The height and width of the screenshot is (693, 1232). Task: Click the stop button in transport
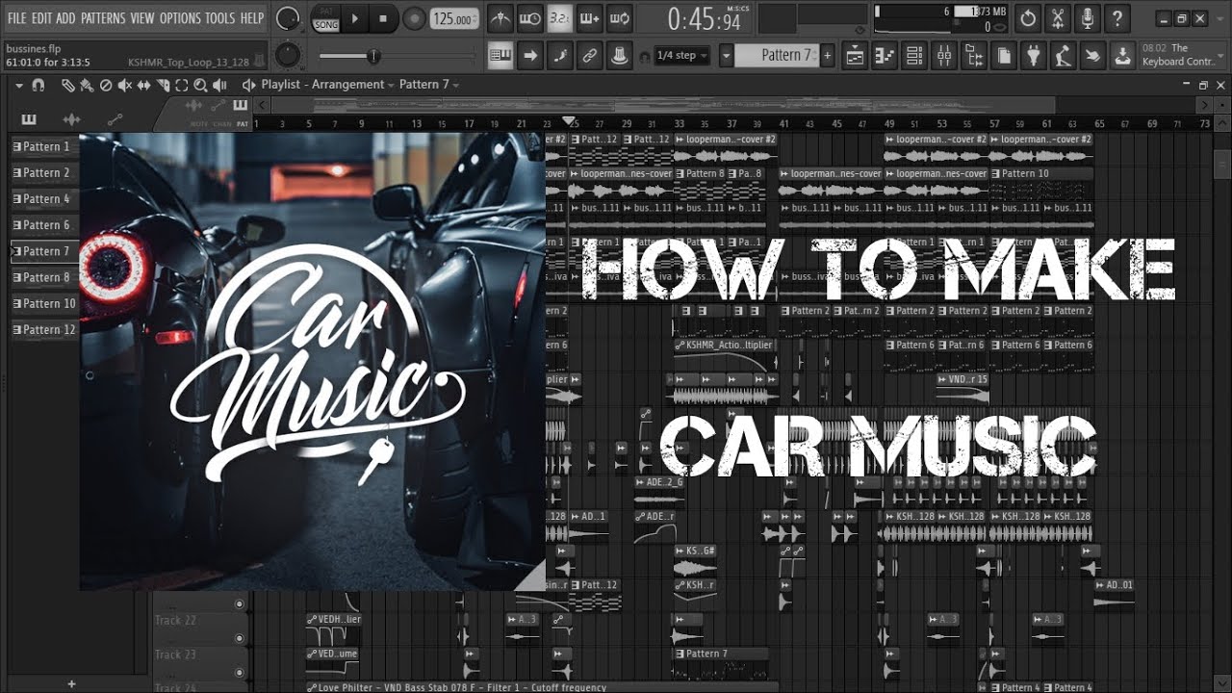tap(383, 18)
